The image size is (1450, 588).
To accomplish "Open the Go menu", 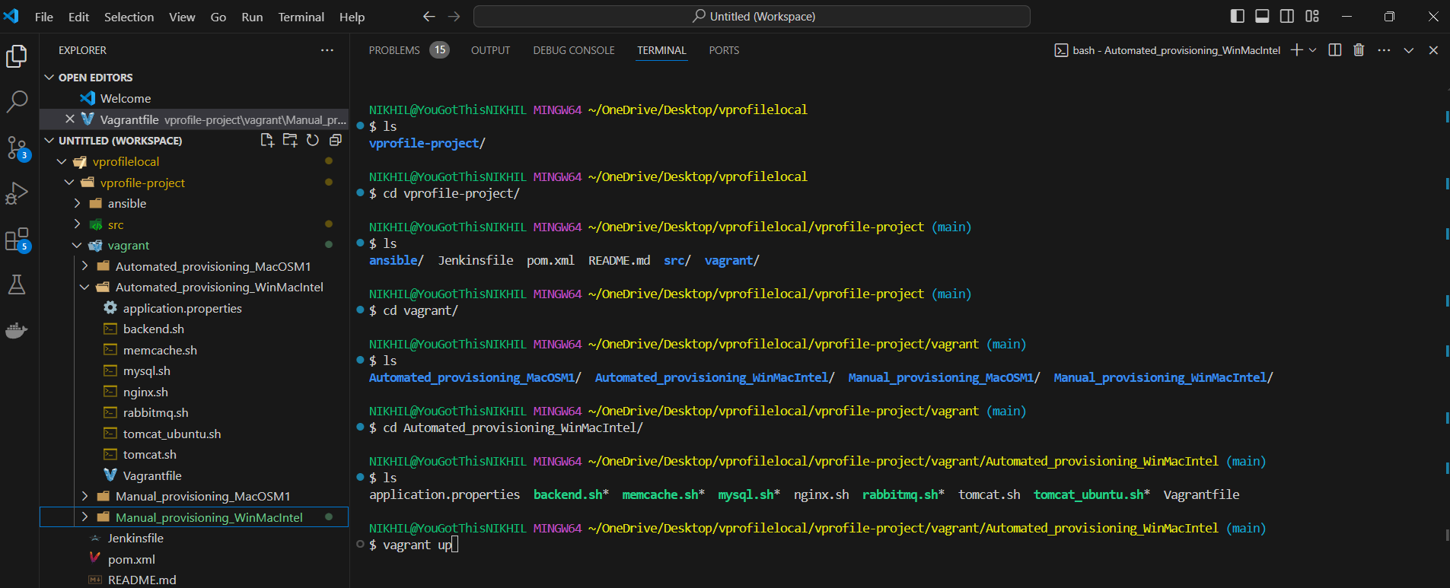I will 218,17.
